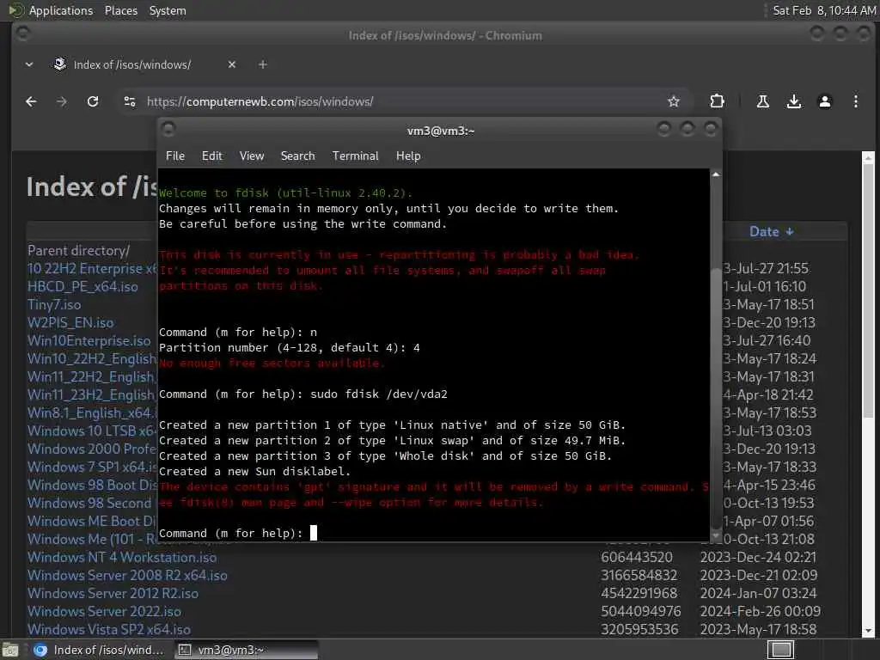
Task: Open Chromium three-dot menu
Action: [x=855, y=101]
